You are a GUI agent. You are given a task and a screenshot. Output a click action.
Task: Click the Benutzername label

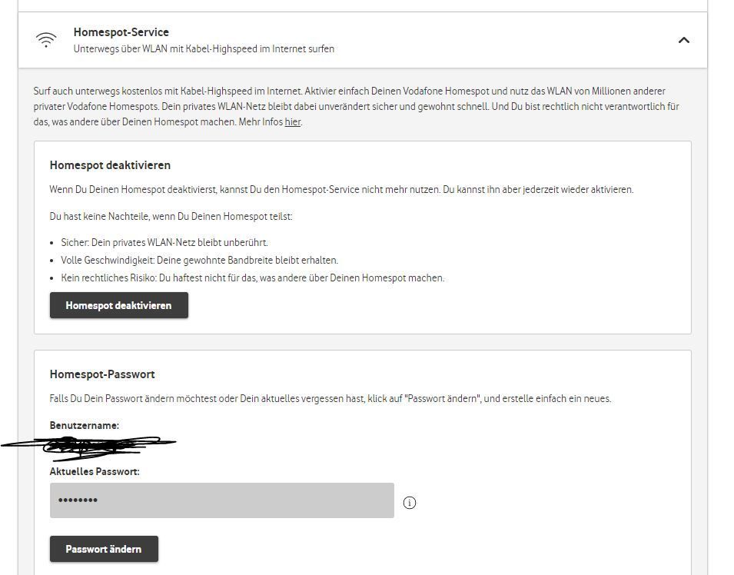[85, 425]
